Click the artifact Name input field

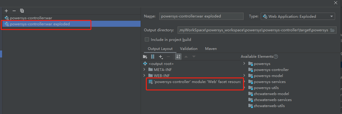click(201, 16)
